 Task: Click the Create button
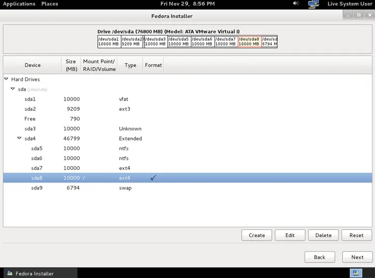tap(256, 235)
